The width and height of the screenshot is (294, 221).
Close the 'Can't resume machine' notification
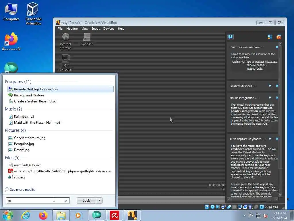(x=277, y=47)
